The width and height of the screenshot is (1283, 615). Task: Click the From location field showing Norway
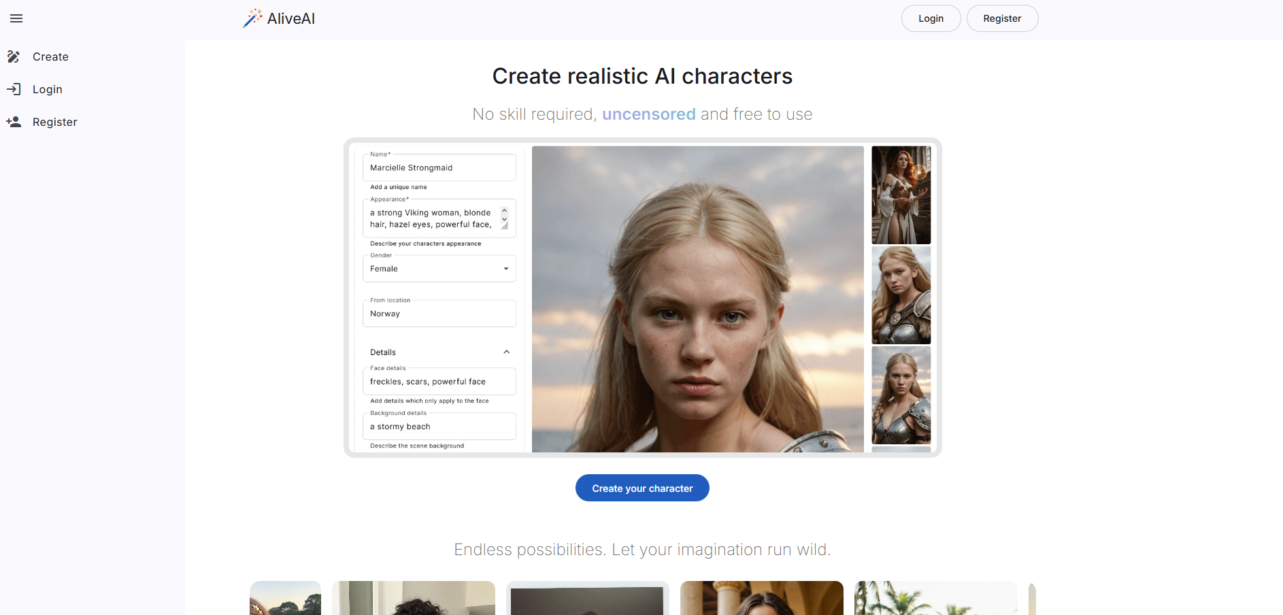click(439, 314)
